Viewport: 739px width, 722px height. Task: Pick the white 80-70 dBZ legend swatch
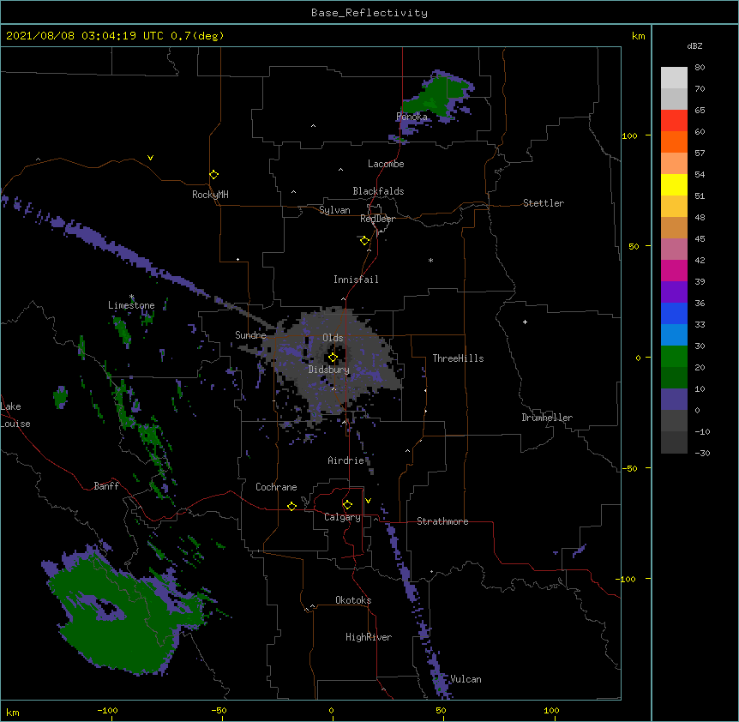674,77
